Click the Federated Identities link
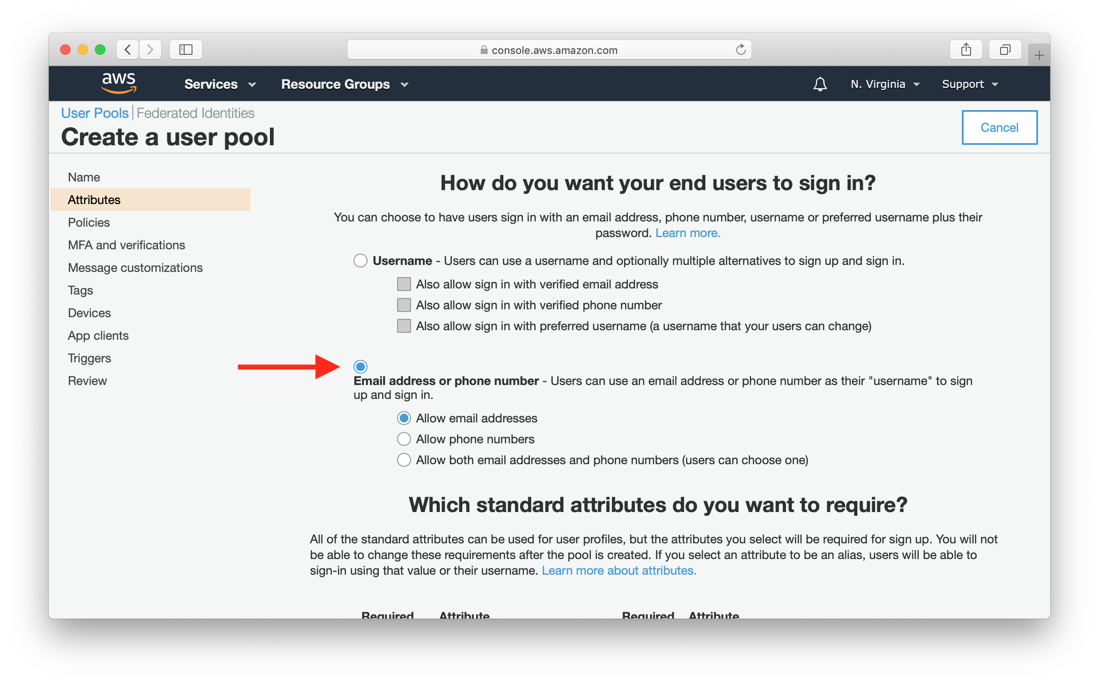This screenshot has width=1099, height=683. pyautogui.click(x=195, y=113)
